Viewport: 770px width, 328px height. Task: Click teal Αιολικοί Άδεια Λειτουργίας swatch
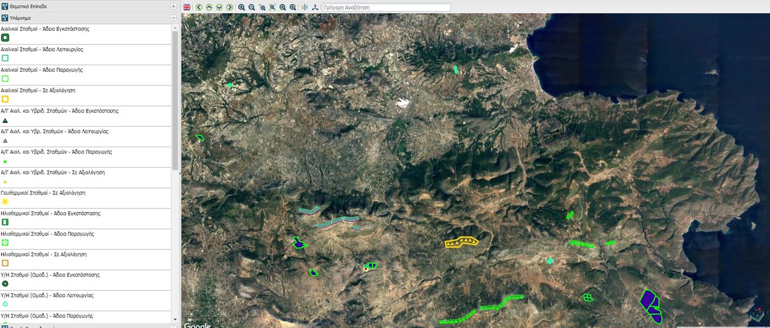5,58
